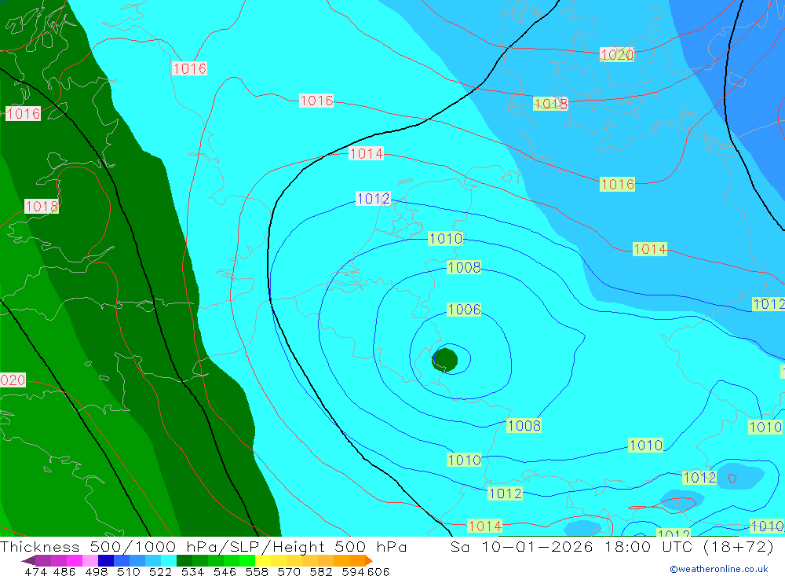785x576 pixels.
Task: Click the purple left arrow end of legend
Action: pyautogui.click(x=28, y=560)
